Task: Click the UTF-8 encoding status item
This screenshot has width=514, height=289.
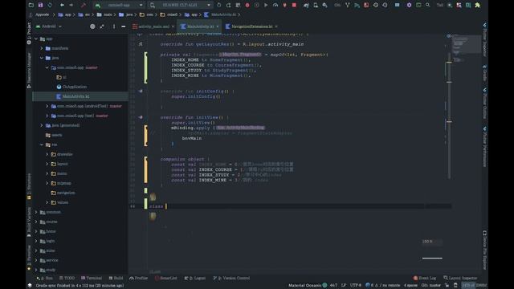Action: [355, 286]
